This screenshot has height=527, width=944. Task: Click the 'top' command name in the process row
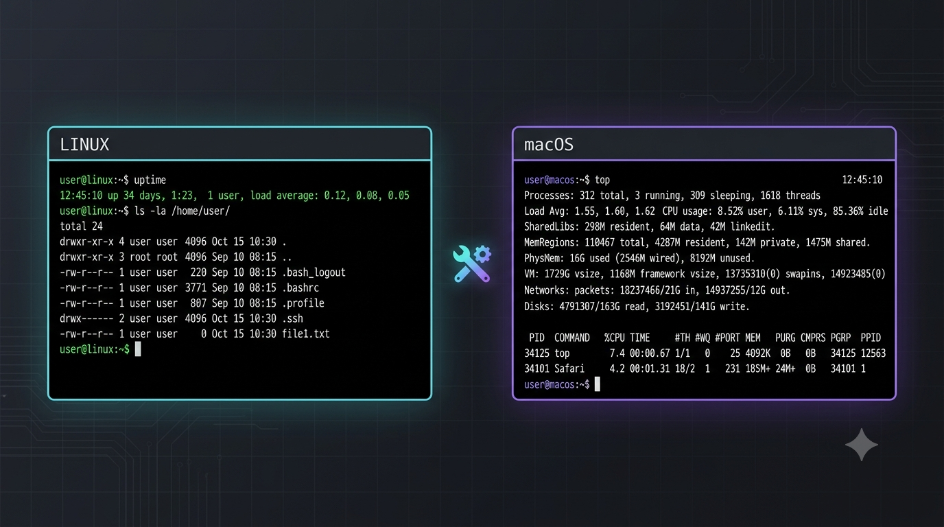point(562,353)
